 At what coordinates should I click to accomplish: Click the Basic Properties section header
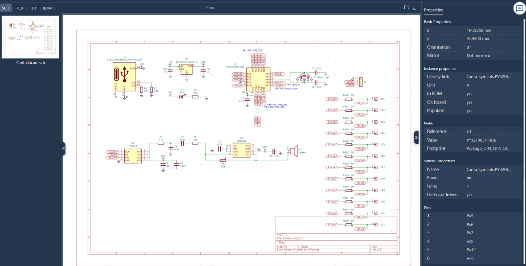(x=437, y=22)
